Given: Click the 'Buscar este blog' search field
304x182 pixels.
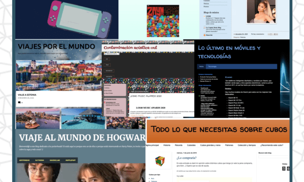Looking at the screenshot, I should coord(274,157).
